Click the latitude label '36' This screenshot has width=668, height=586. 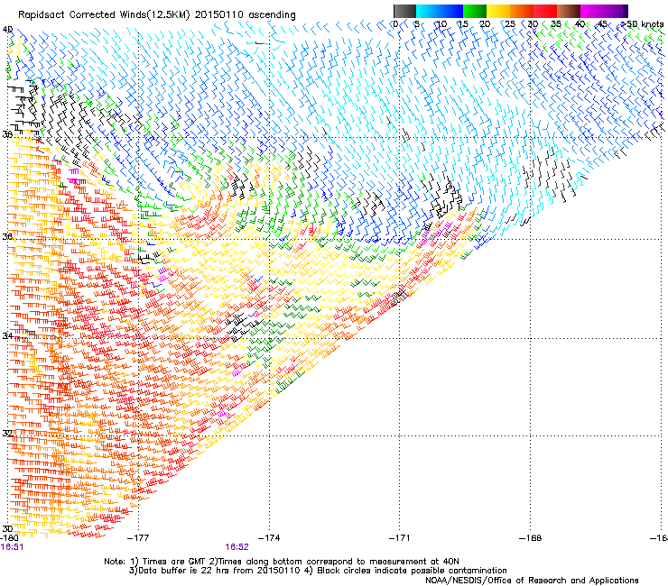pyautogui.click(x=7, y=236)
